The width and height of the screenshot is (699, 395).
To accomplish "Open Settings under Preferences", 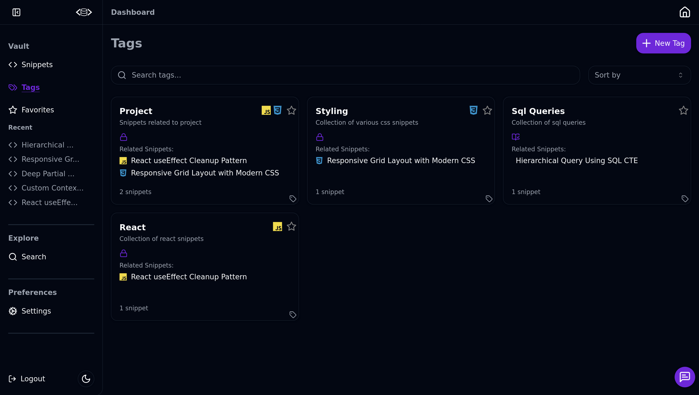I will pyautogui.click(x=30, y=311).
